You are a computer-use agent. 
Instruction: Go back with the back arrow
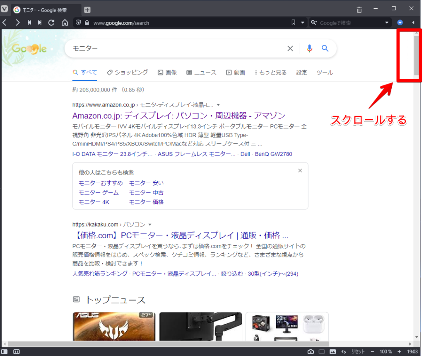5,22
